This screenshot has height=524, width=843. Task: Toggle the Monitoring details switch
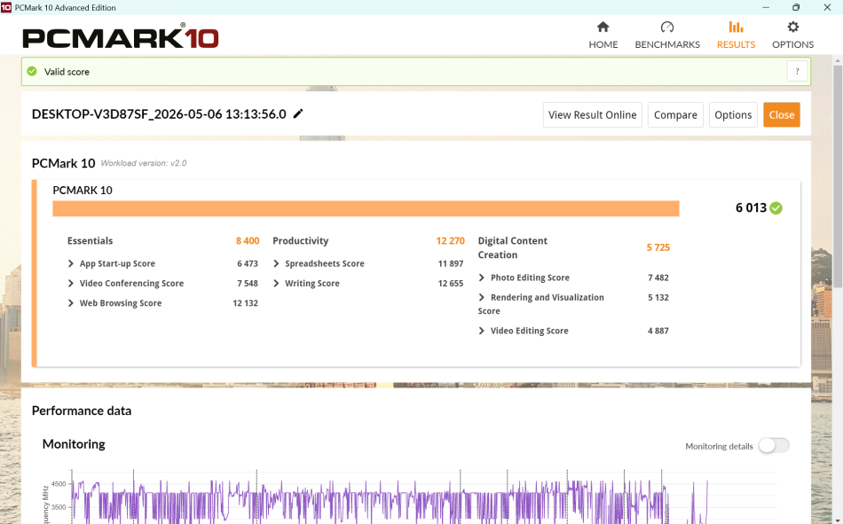(774, 446)
